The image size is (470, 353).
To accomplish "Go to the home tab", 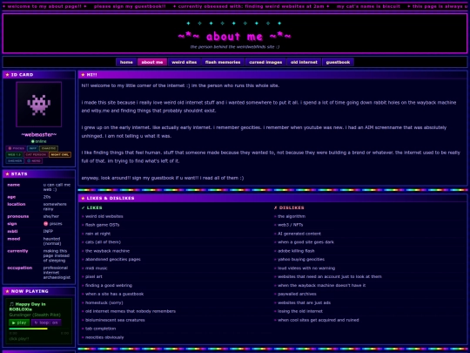I will pyautogui.click(x=126, y=62).
